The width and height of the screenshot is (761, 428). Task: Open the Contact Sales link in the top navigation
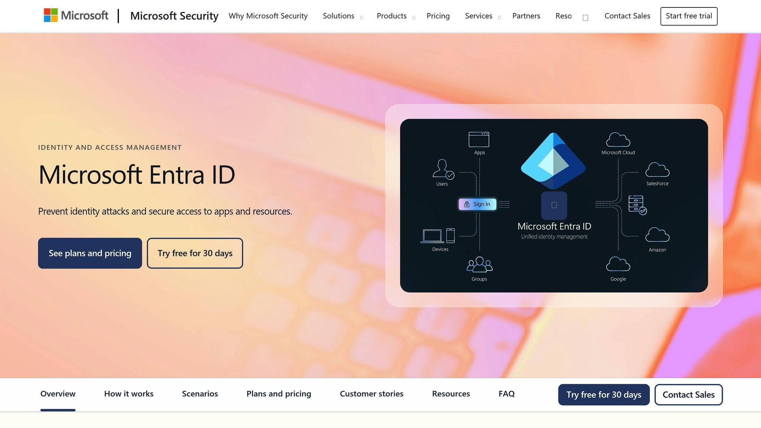coord(627,16)
